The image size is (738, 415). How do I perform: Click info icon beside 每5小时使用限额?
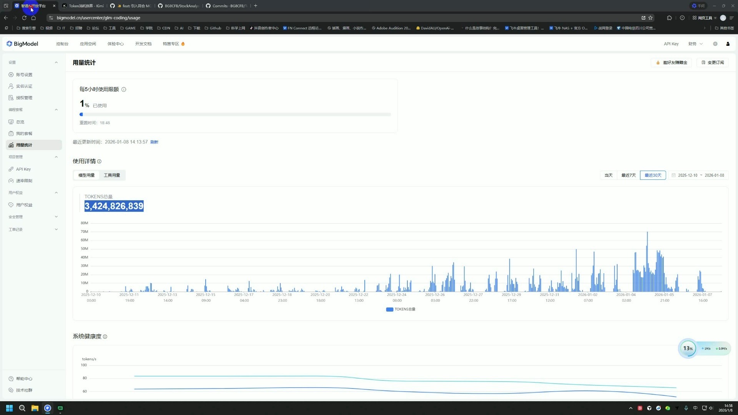click(124, 90)
